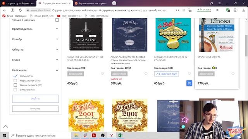The image size is (248, 139).
Task: Check the Сильное (68) tension filter
Action: [15, 90]
